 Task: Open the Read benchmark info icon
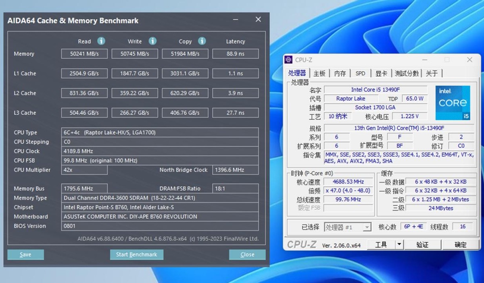pyautogui.click(x=101, y=41)
